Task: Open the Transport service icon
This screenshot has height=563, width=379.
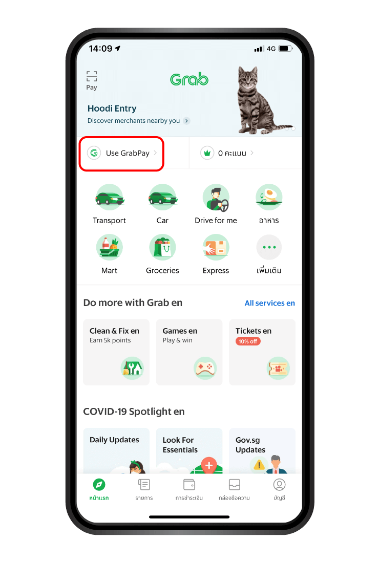Action: pos(110,198)
